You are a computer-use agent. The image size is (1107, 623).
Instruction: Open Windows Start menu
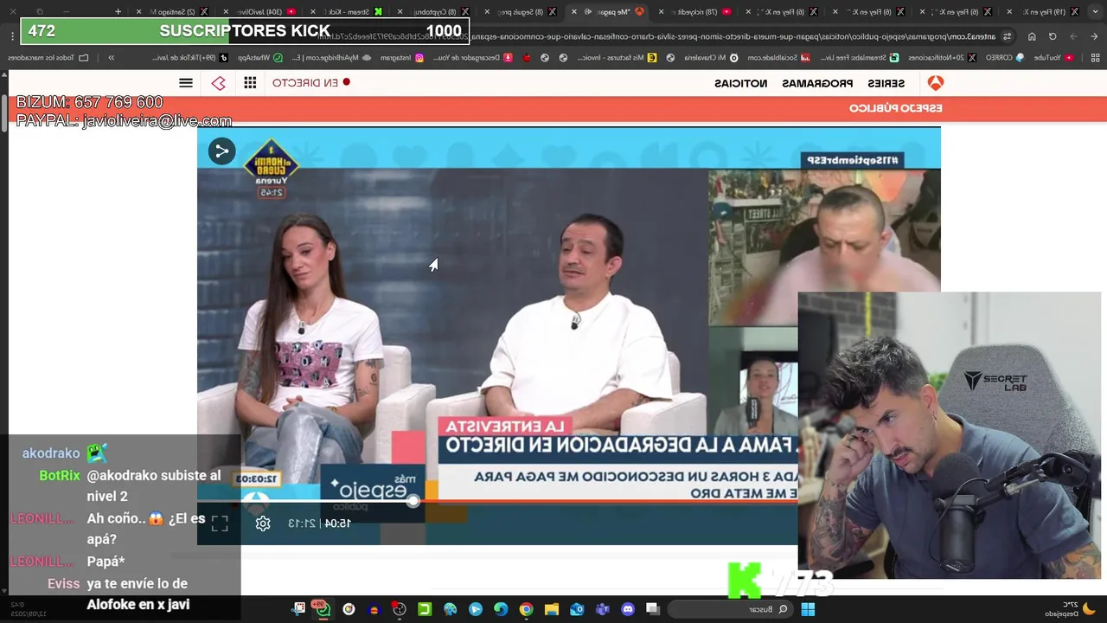pyautogui.click(x=808, y=609)
